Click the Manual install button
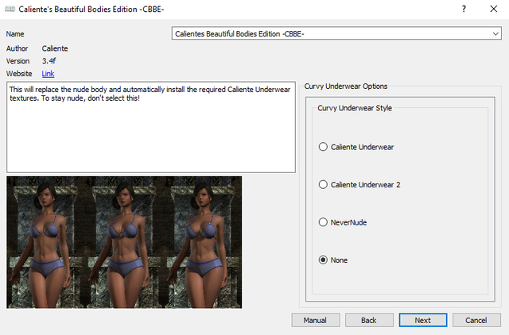The image size is (509, 335). point(316,320)
